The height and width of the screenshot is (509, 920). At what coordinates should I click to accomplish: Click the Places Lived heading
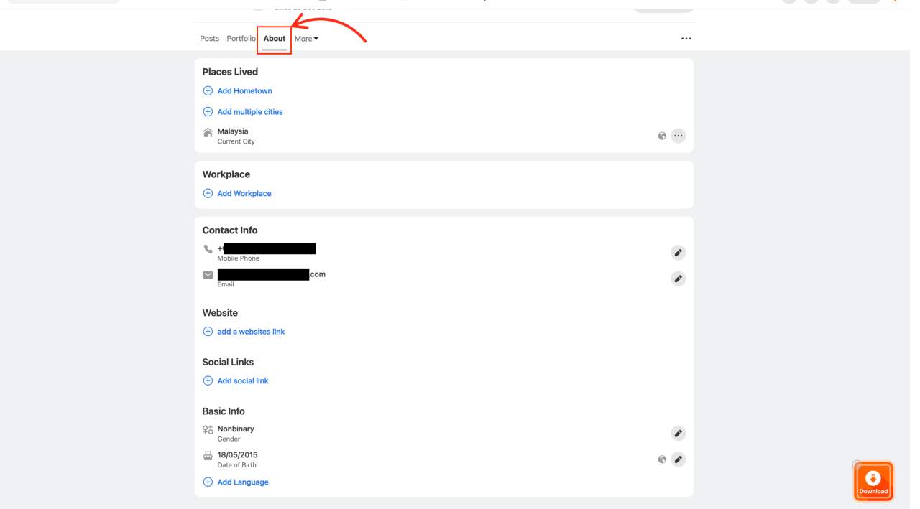click(230, 72)
